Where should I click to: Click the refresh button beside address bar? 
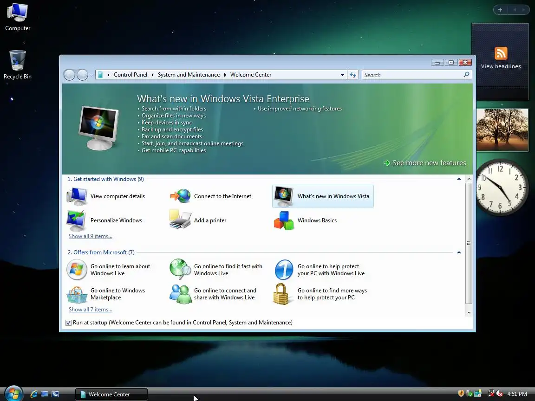[x=353, y=75]
